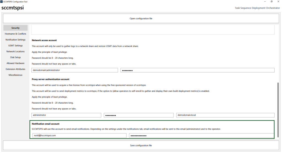Open the Security settings tab
Image resolution: width=282 pixels, height=153 pixels.
[15, 28]
